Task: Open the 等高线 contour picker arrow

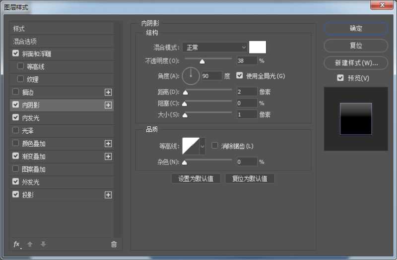Action: pos(202,146)
